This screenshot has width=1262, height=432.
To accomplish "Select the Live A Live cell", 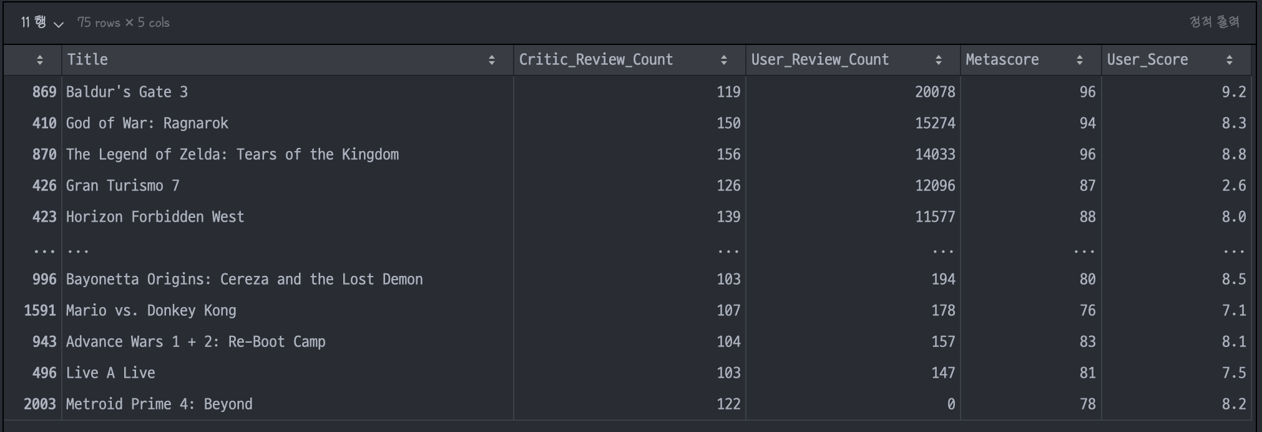I will 288,373.
